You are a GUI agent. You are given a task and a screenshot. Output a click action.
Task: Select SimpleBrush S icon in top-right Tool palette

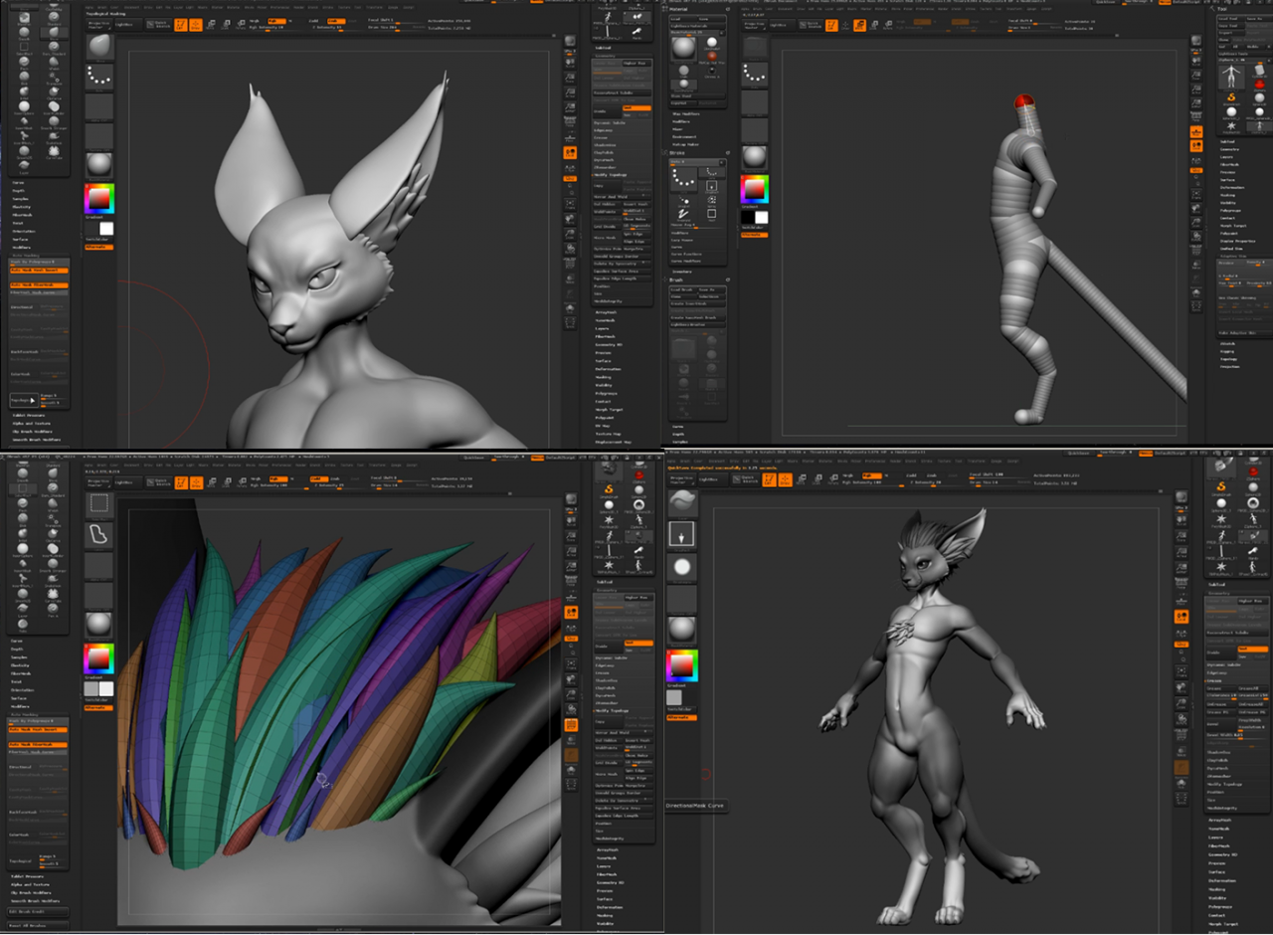click(x=1230, y=97)
